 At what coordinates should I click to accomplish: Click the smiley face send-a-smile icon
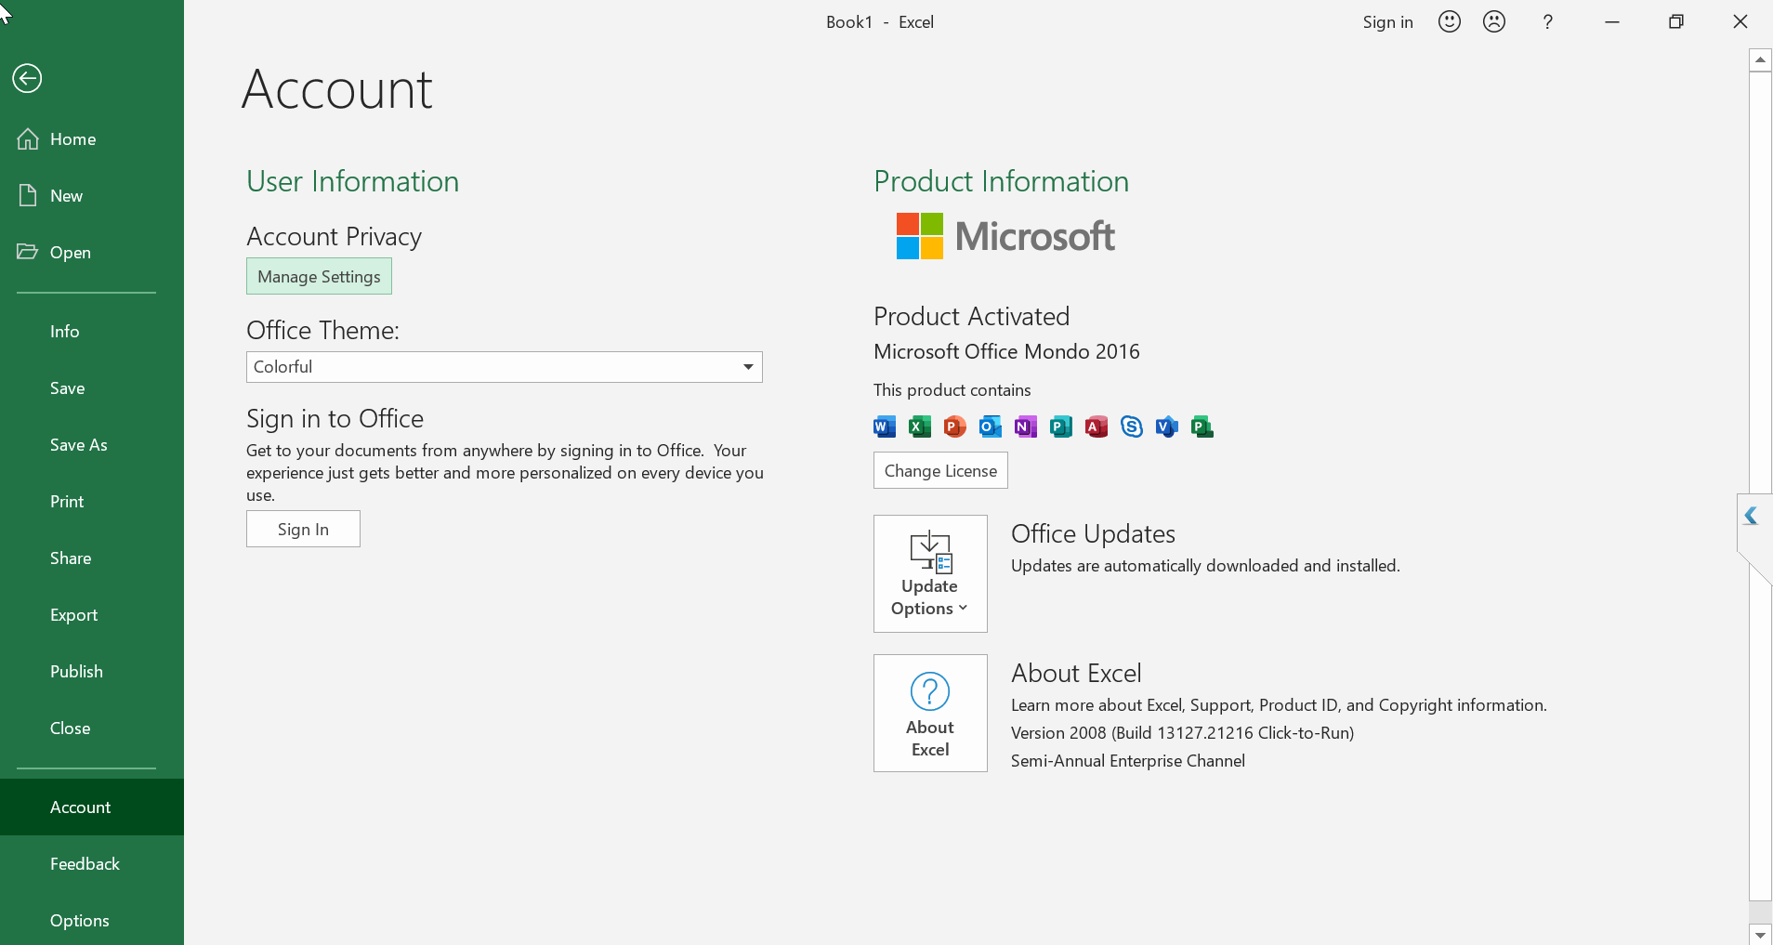click(1450, 21)
